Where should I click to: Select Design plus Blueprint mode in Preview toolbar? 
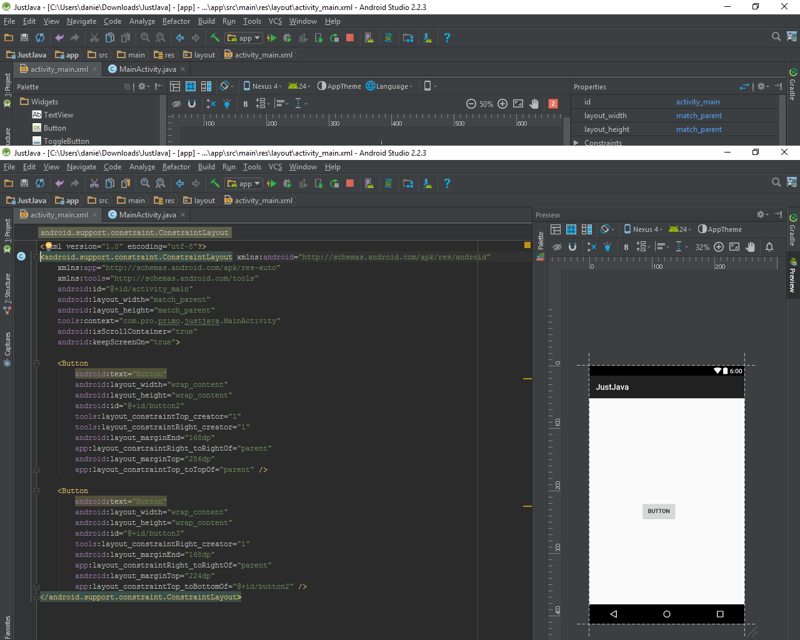587,229
